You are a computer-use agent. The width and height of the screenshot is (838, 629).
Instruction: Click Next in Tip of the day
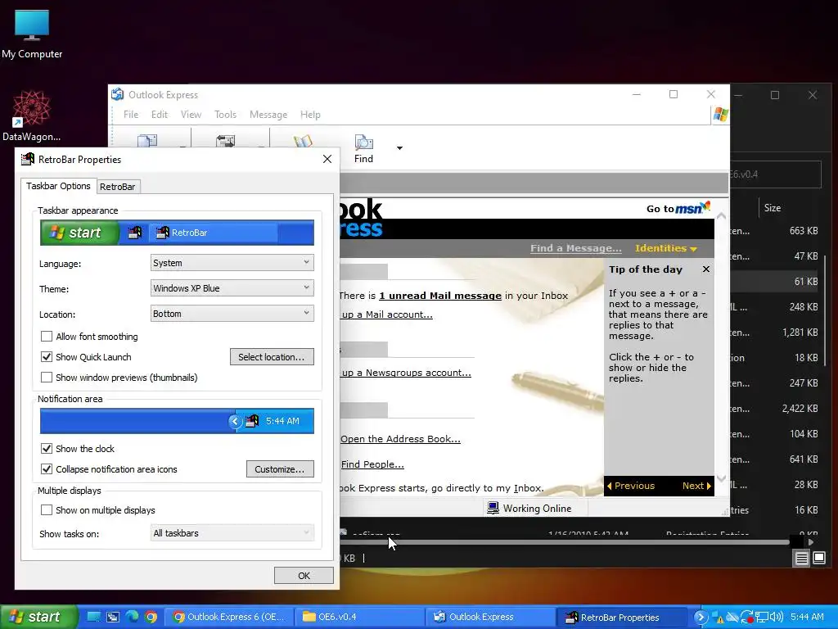696,486
